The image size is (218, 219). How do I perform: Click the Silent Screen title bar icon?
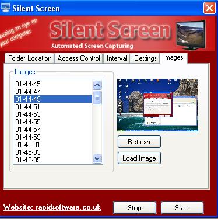(x=5, y=8)
